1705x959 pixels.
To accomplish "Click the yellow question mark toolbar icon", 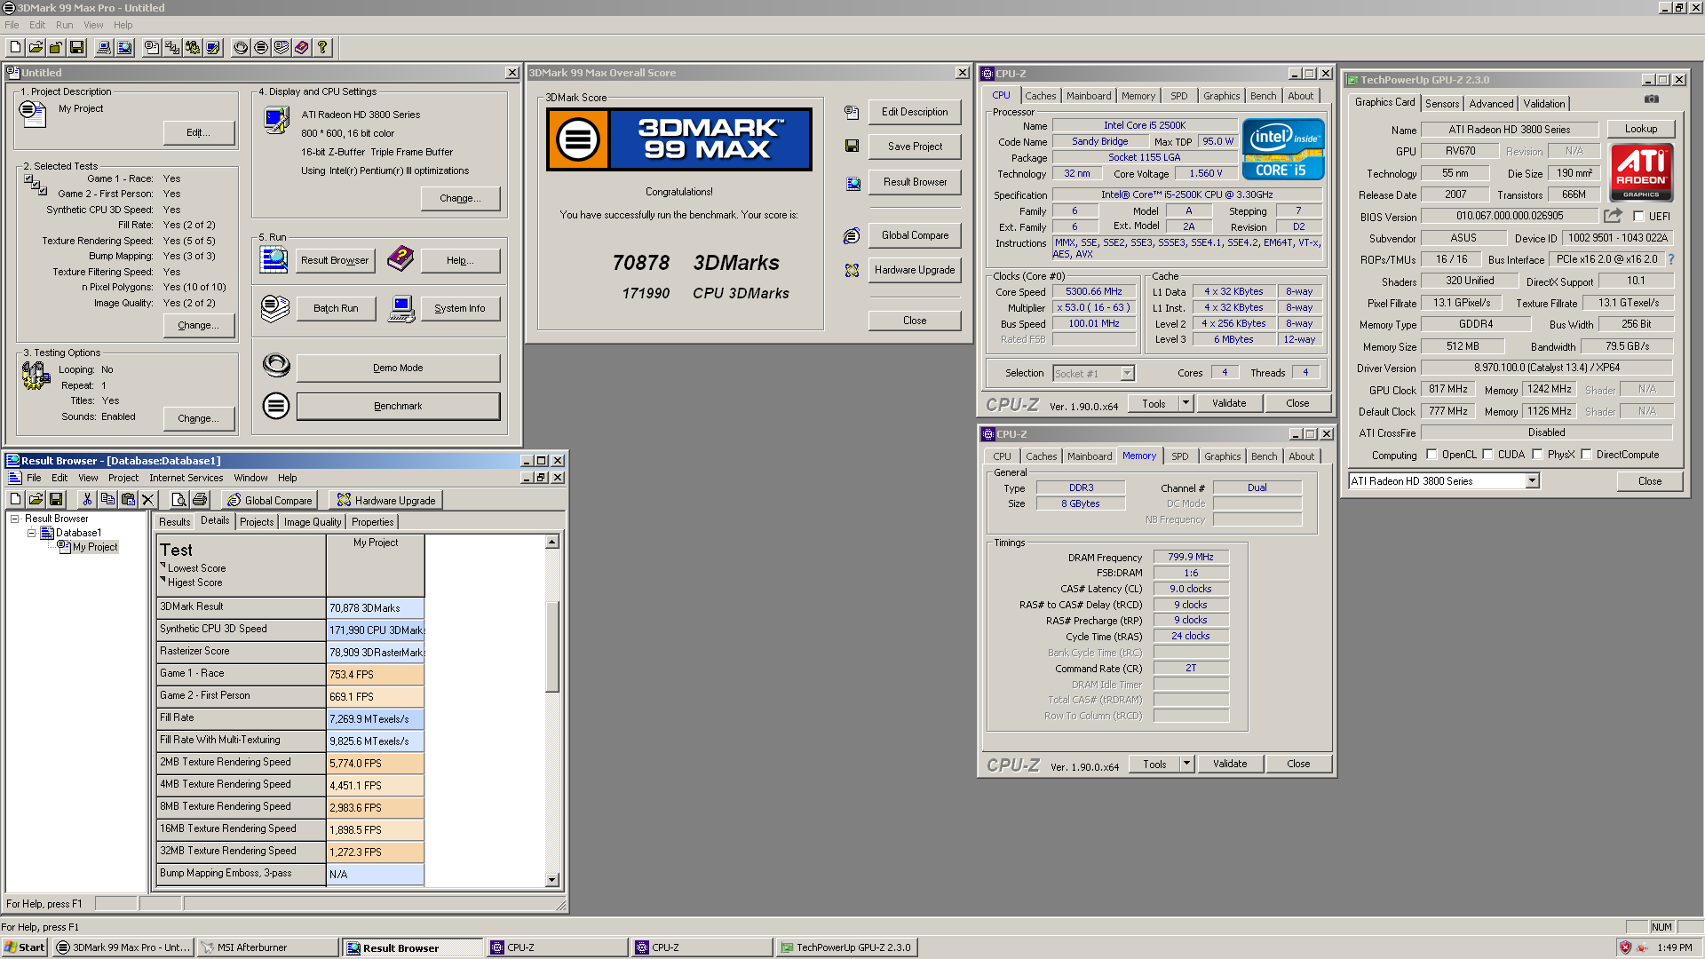I will pyautogui.click(x=322, y=48).
